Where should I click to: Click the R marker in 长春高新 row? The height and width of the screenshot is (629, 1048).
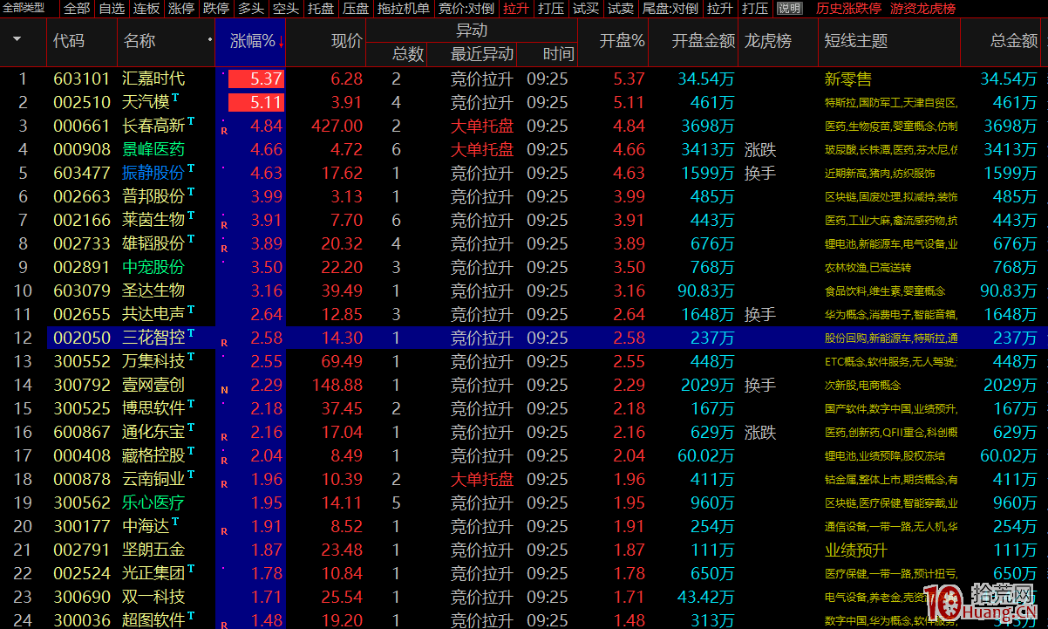(224, 131)
